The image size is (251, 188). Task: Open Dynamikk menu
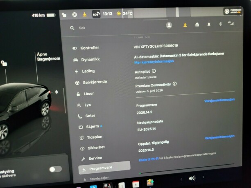[x=87, y=60]
